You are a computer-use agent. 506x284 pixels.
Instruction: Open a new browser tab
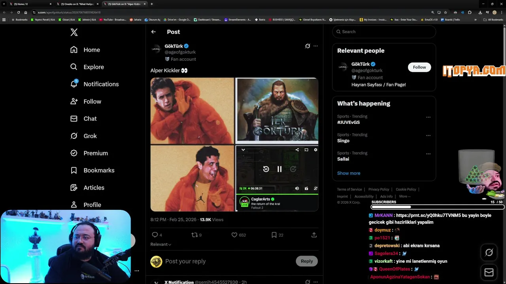tap(152, 4)
